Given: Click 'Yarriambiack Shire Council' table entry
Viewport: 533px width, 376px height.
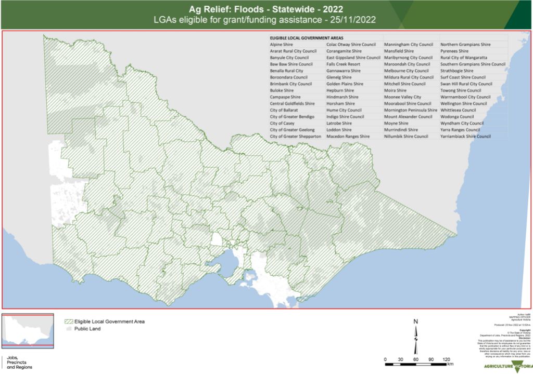Looking at the screenshot, I should (465, 136).
